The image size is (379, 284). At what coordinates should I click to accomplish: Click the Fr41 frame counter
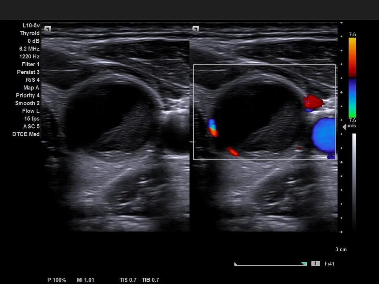click(x=329, y=263)
